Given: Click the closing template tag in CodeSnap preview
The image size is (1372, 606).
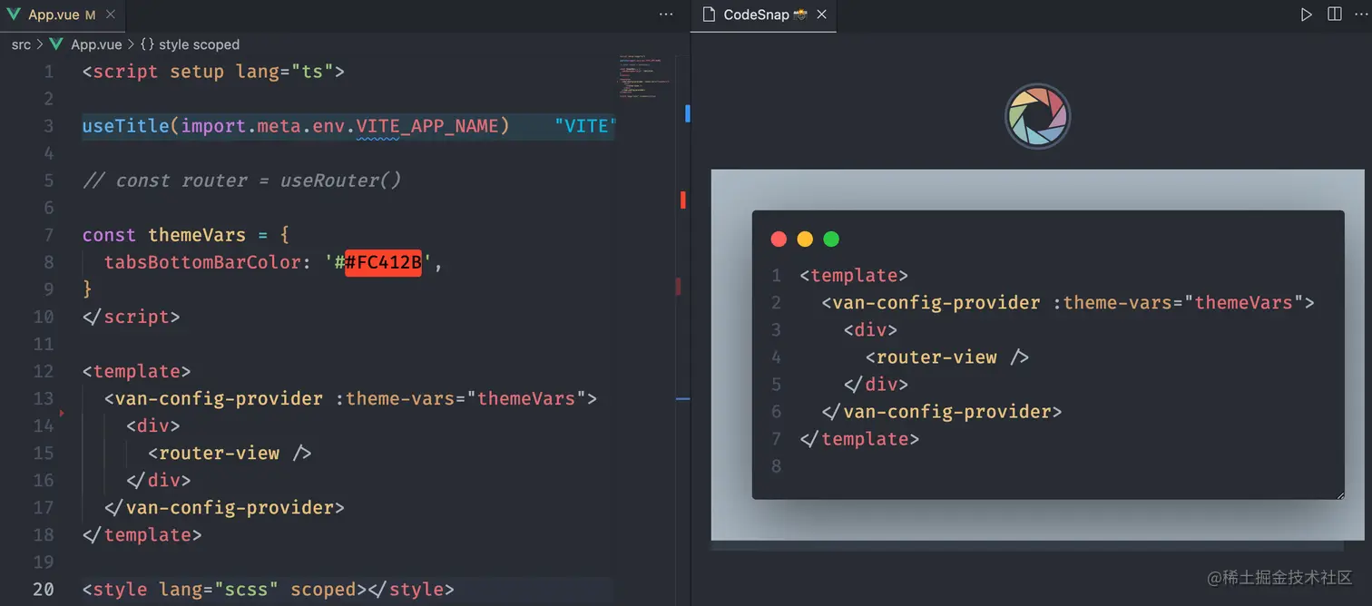Looking at the screenshot, I should (859, 438).
